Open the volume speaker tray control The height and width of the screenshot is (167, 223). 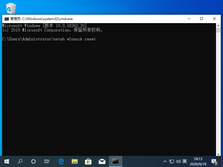[178, 161]
